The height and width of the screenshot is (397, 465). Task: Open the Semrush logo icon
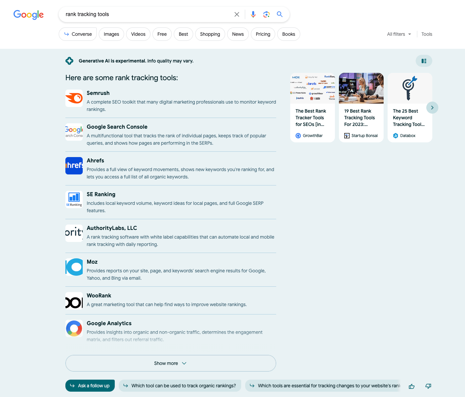[74, 98]
